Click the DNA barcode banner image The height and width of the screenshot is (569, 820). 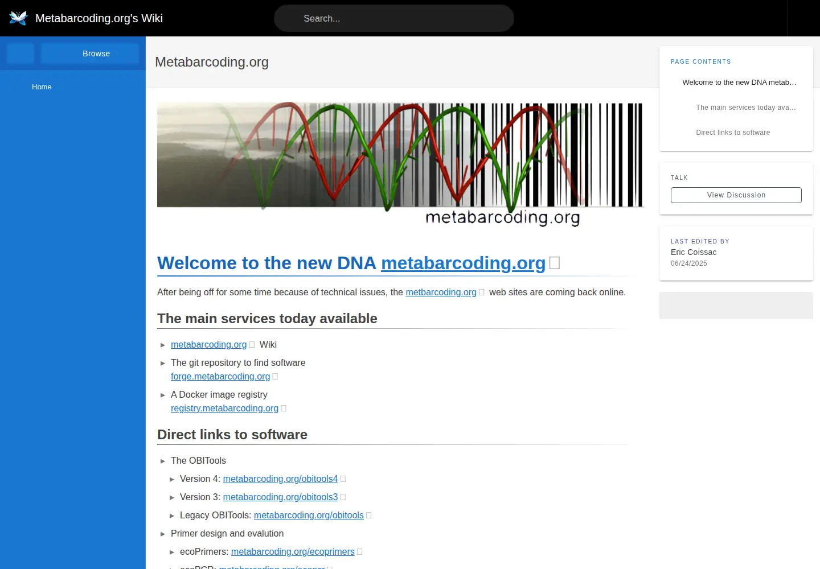tap(400, 164)
